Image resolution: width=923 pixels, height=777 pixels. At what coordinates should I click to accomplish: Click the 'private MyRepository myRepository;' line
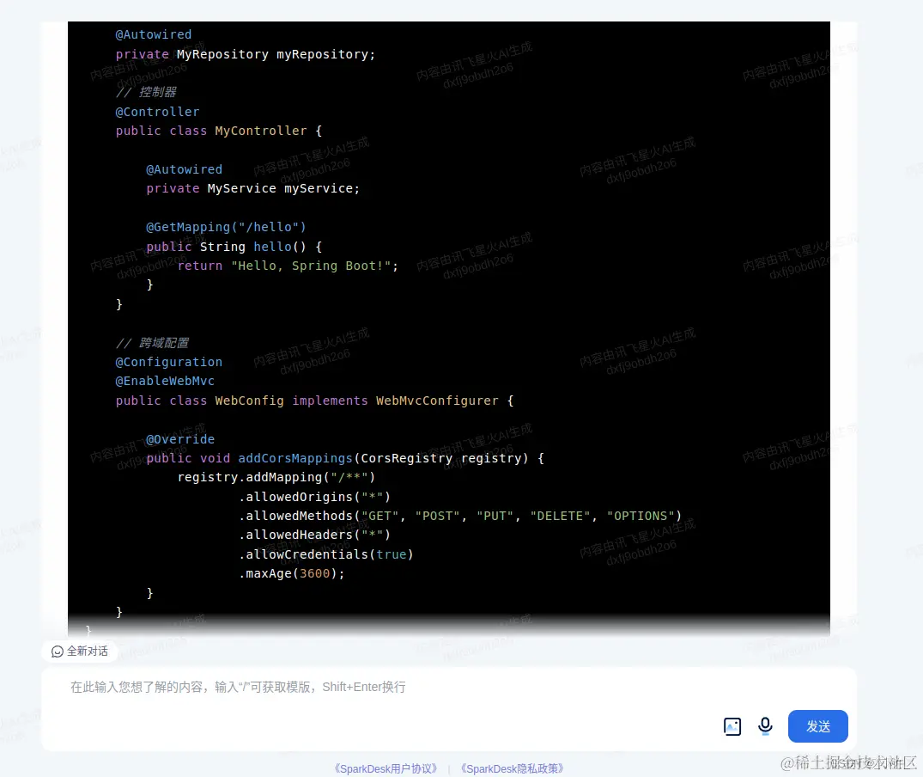coord(245,54)
